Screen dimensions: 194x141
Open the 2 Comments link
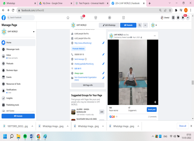click(x=152, y=117)
